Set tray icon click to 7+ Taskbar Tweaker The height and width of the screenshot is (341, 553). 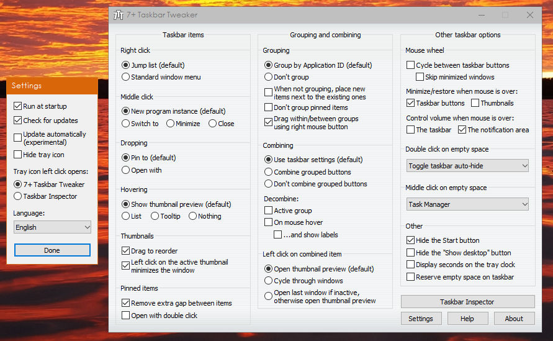(x=49, y=184)
